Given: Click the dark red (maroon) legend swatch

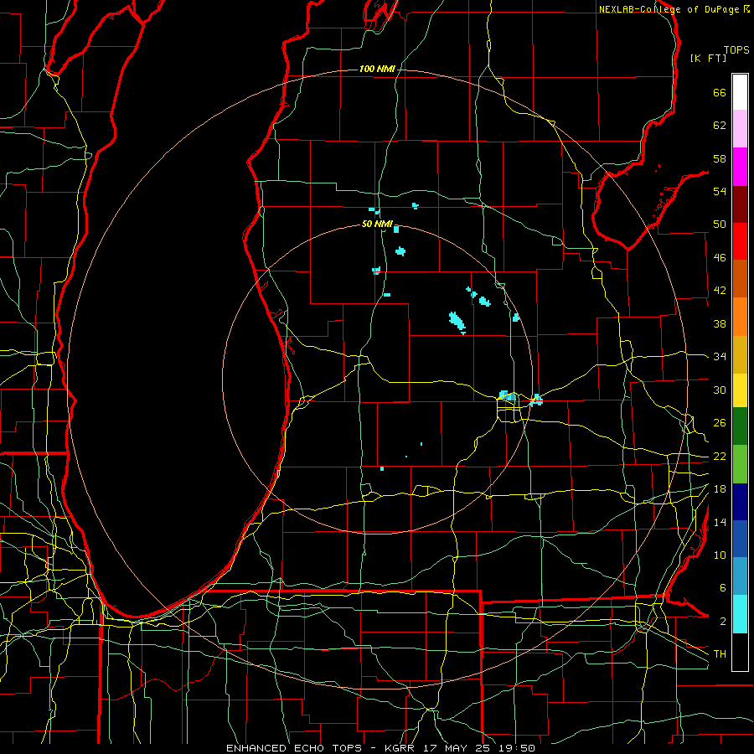Looking at the screenshot, I should 740,204.
